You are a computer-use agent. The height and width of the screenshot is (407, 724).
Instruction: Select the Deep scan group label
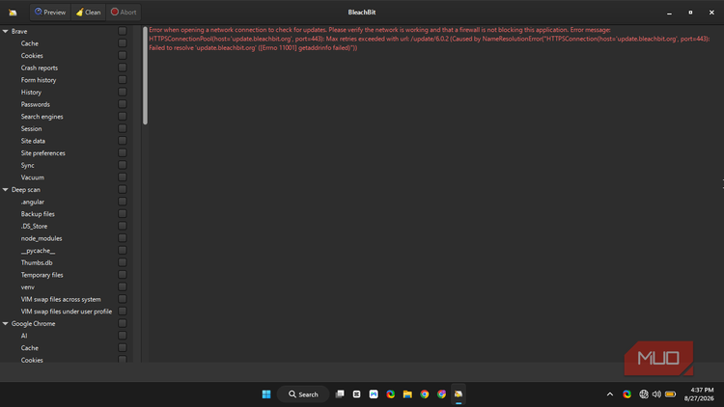[26, 190]
